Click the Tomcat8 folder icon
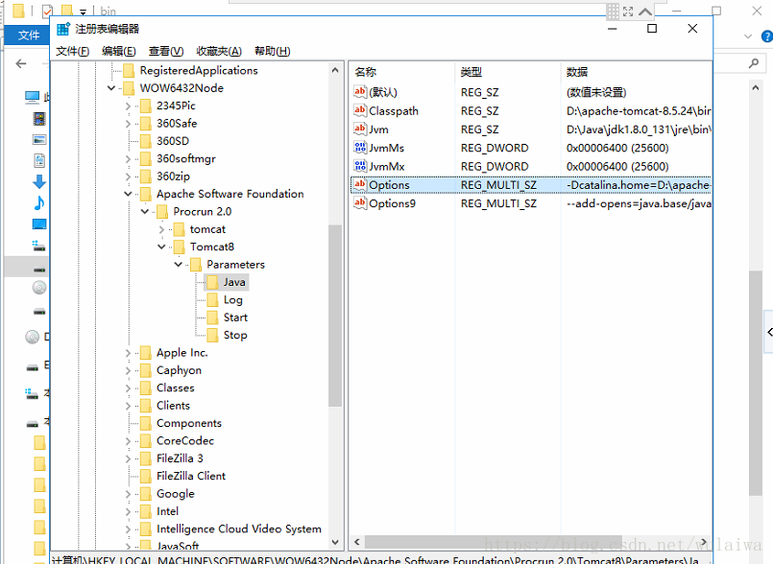The width and height of the screenshot is (773, 564). [x=179, y=247]
